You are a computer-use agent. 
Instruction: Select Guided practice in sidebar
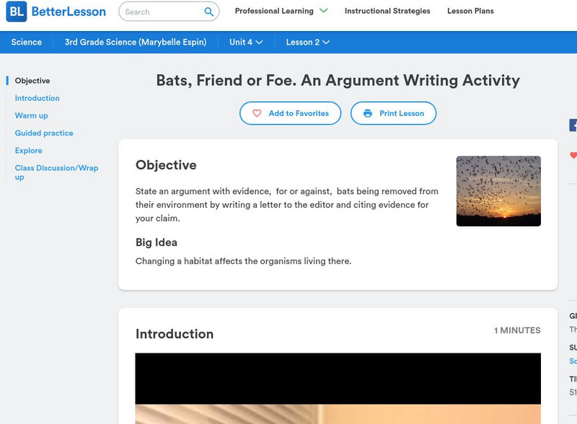[x=44, y=133]
